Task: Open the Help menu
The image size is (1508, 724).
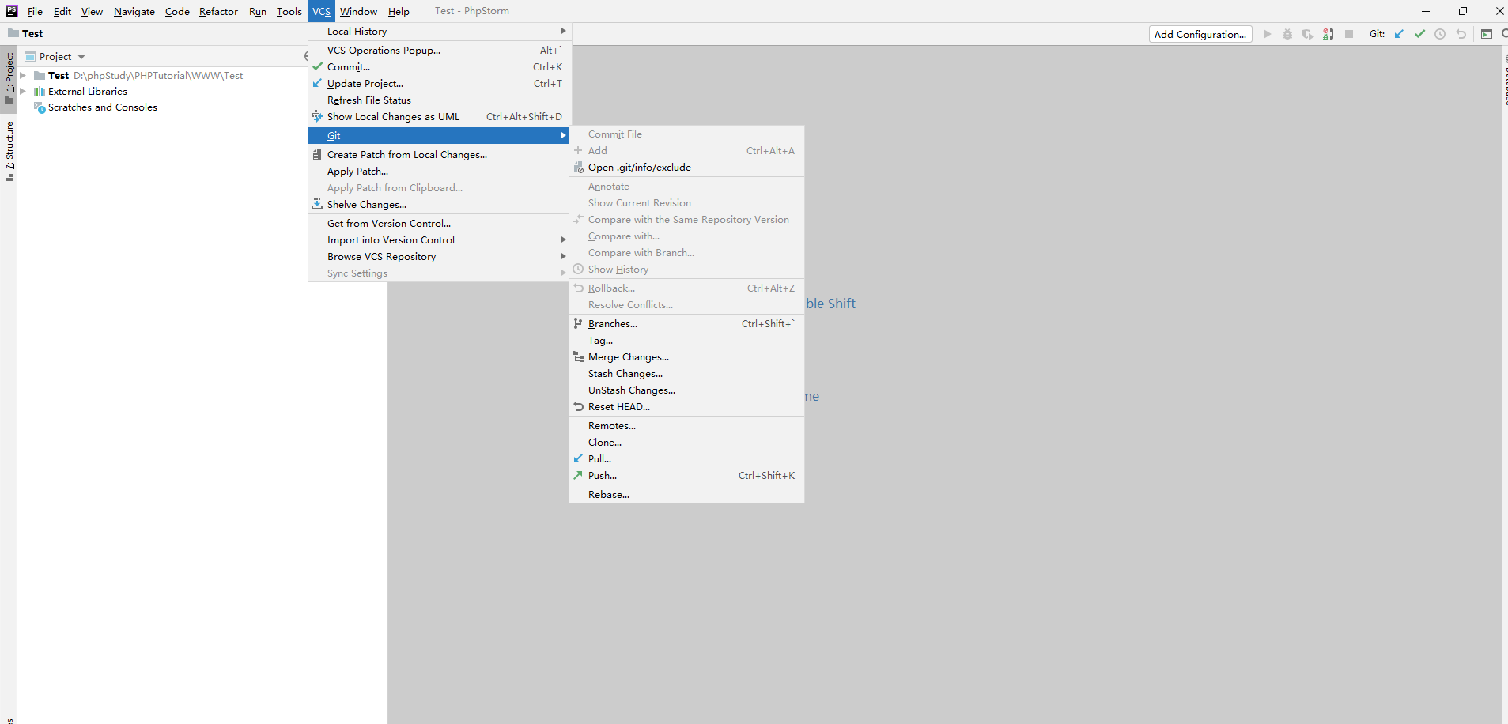Action: pos(399,11)
